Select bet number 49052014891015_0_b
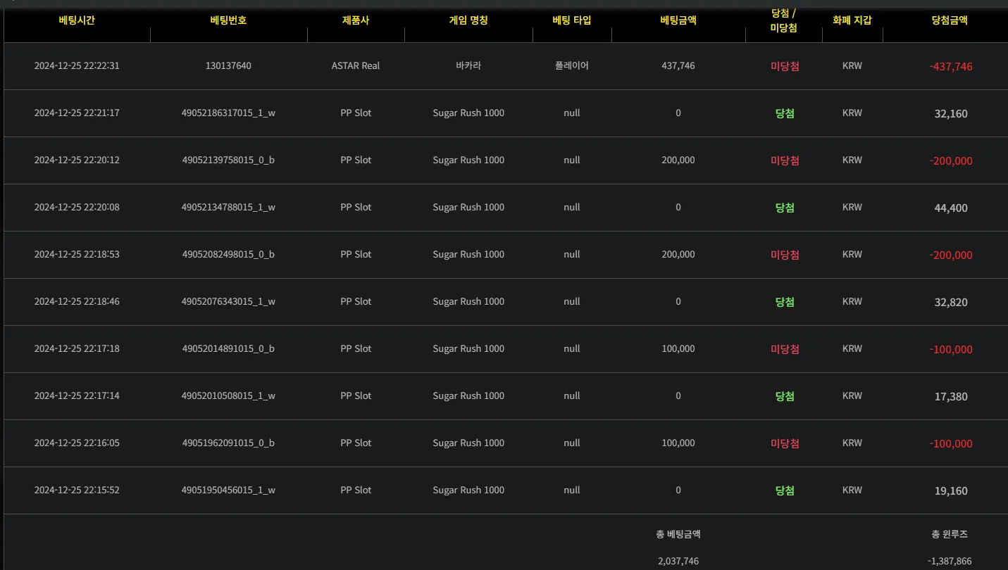Image resolution: width=1008 pixels, height=570 pixels. click(228, 348)
